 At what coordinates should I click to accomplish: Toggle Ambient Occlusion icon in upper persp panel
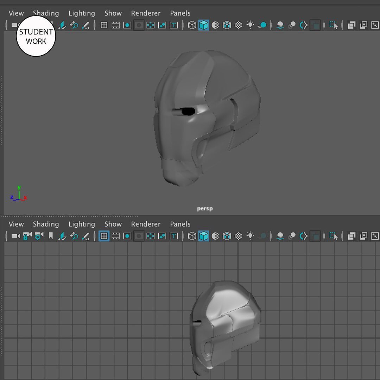click(x=280, y=25)
